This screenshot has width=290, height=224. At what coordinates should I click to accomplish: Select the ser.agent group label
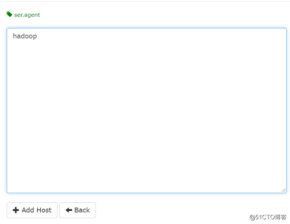point(27,15)
